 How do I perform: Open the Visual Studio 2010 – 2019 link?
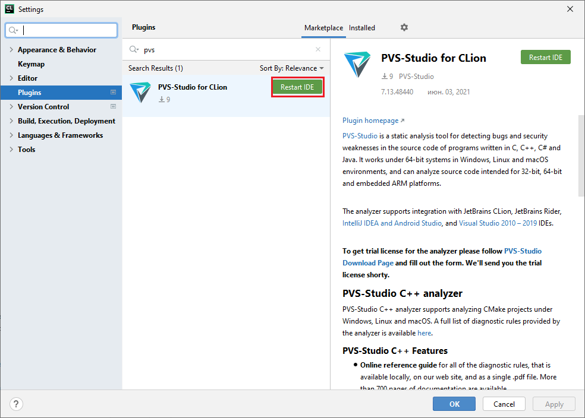coord(498,223)
